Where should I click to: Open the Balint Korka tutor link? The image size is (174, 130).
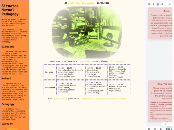click(60, 99)
